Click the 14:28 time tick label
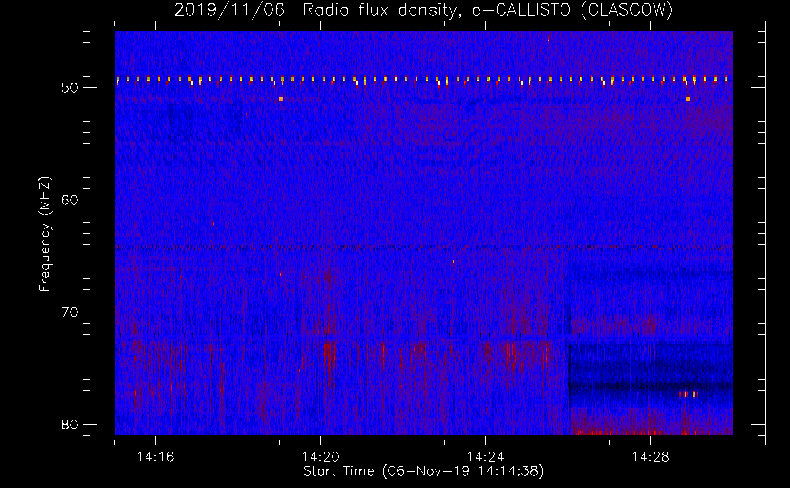790x488 pixels. tap(650, 457)
